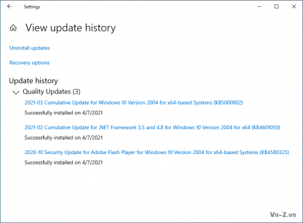Image resolution: width=303 pixels, height=223 pixels.
Task: Click the Quality Updates (3) heading
Action: pos(52,92)
